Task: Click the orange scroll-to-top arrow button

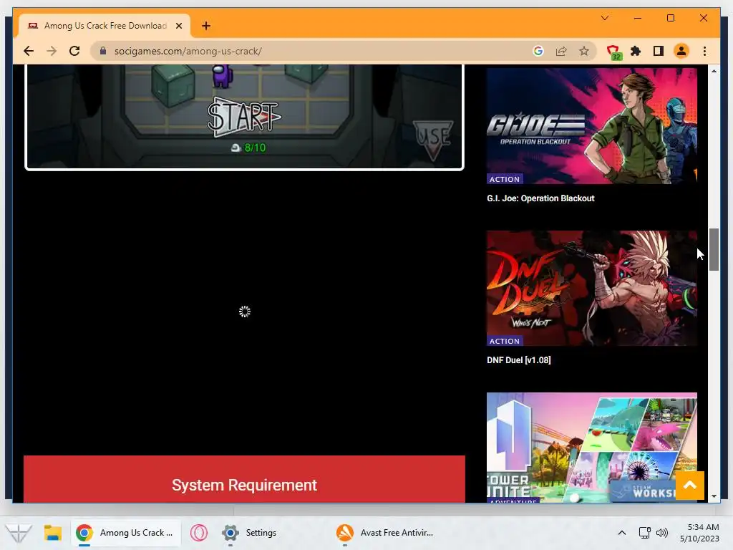Action: point(689,486)
